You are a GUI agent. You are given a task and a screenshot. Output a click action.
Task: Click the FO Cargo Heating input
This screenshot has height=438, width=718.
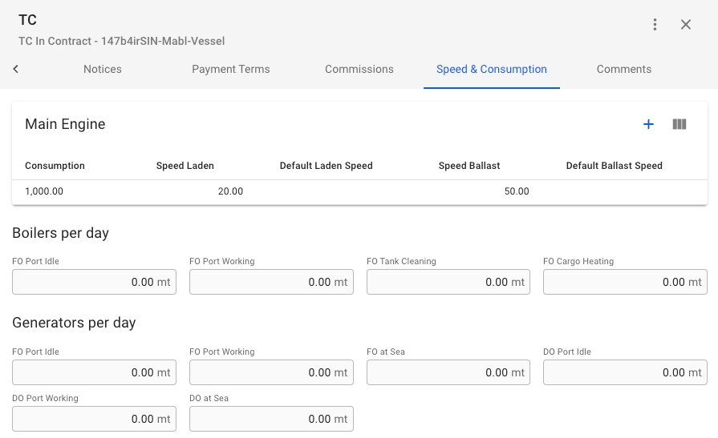click(625, 282)
